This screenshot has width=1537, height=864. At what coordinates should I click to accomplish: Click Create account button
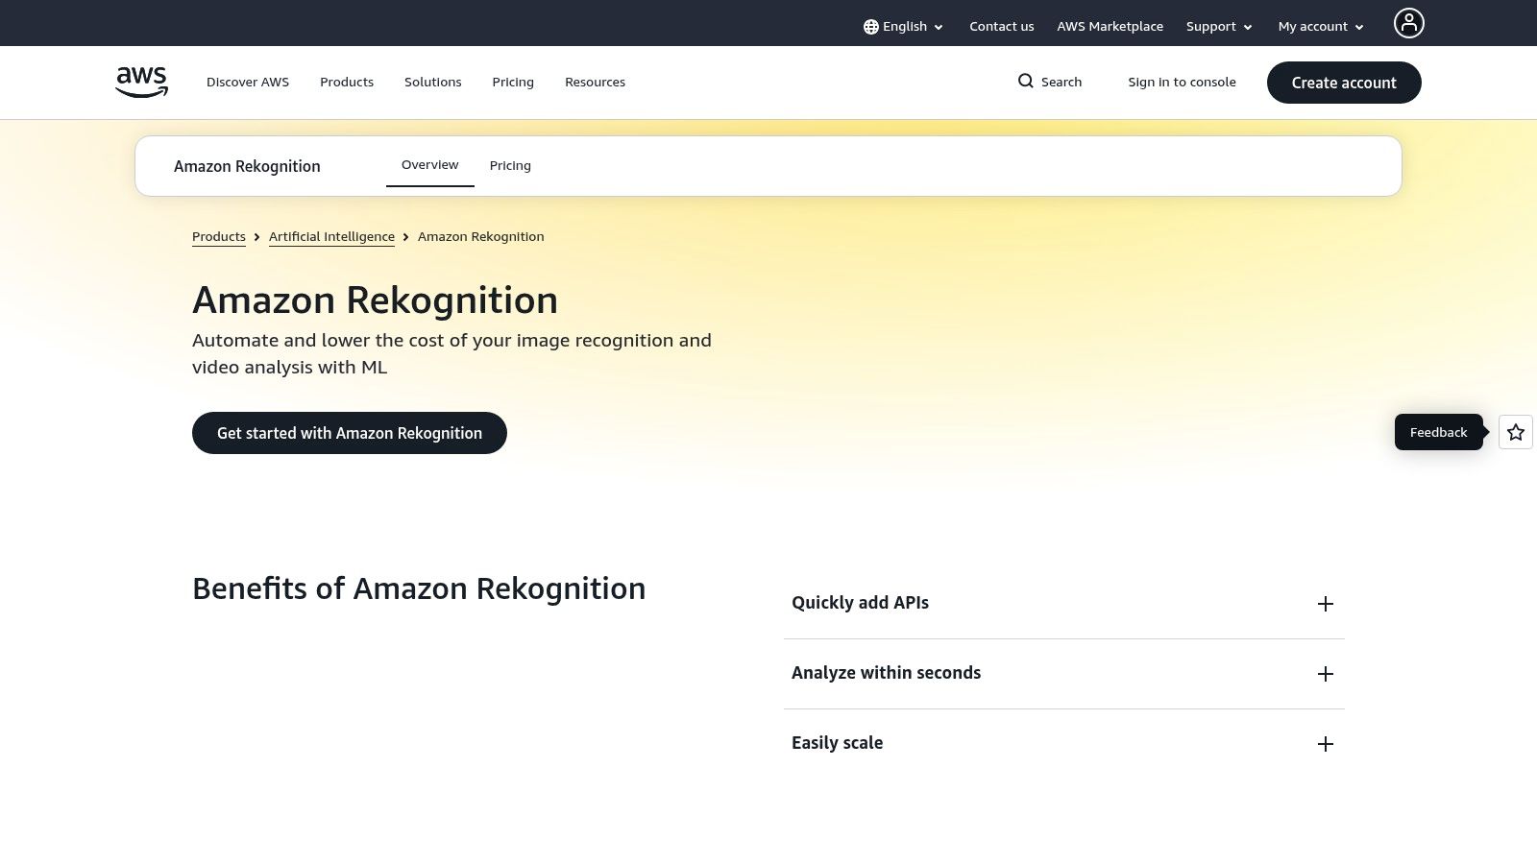point(1344,83)
